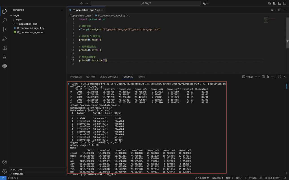Click the 30_IT command center search box
The height and width of the screenshot is (180, 289).
click(146, 3)
